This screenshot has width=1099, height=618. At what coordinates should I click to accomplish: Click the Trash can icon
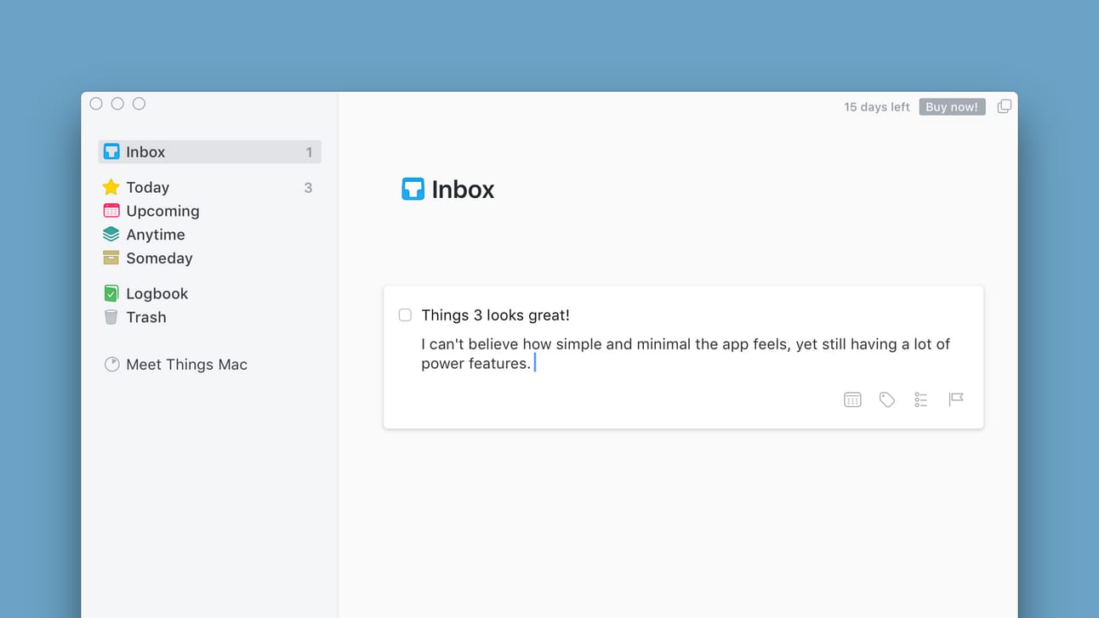[x=111, y=317]
